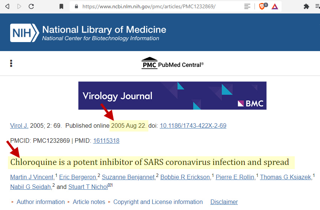320x210 pixels.
Task: Click the URL address bar
Action: [158, 6]
